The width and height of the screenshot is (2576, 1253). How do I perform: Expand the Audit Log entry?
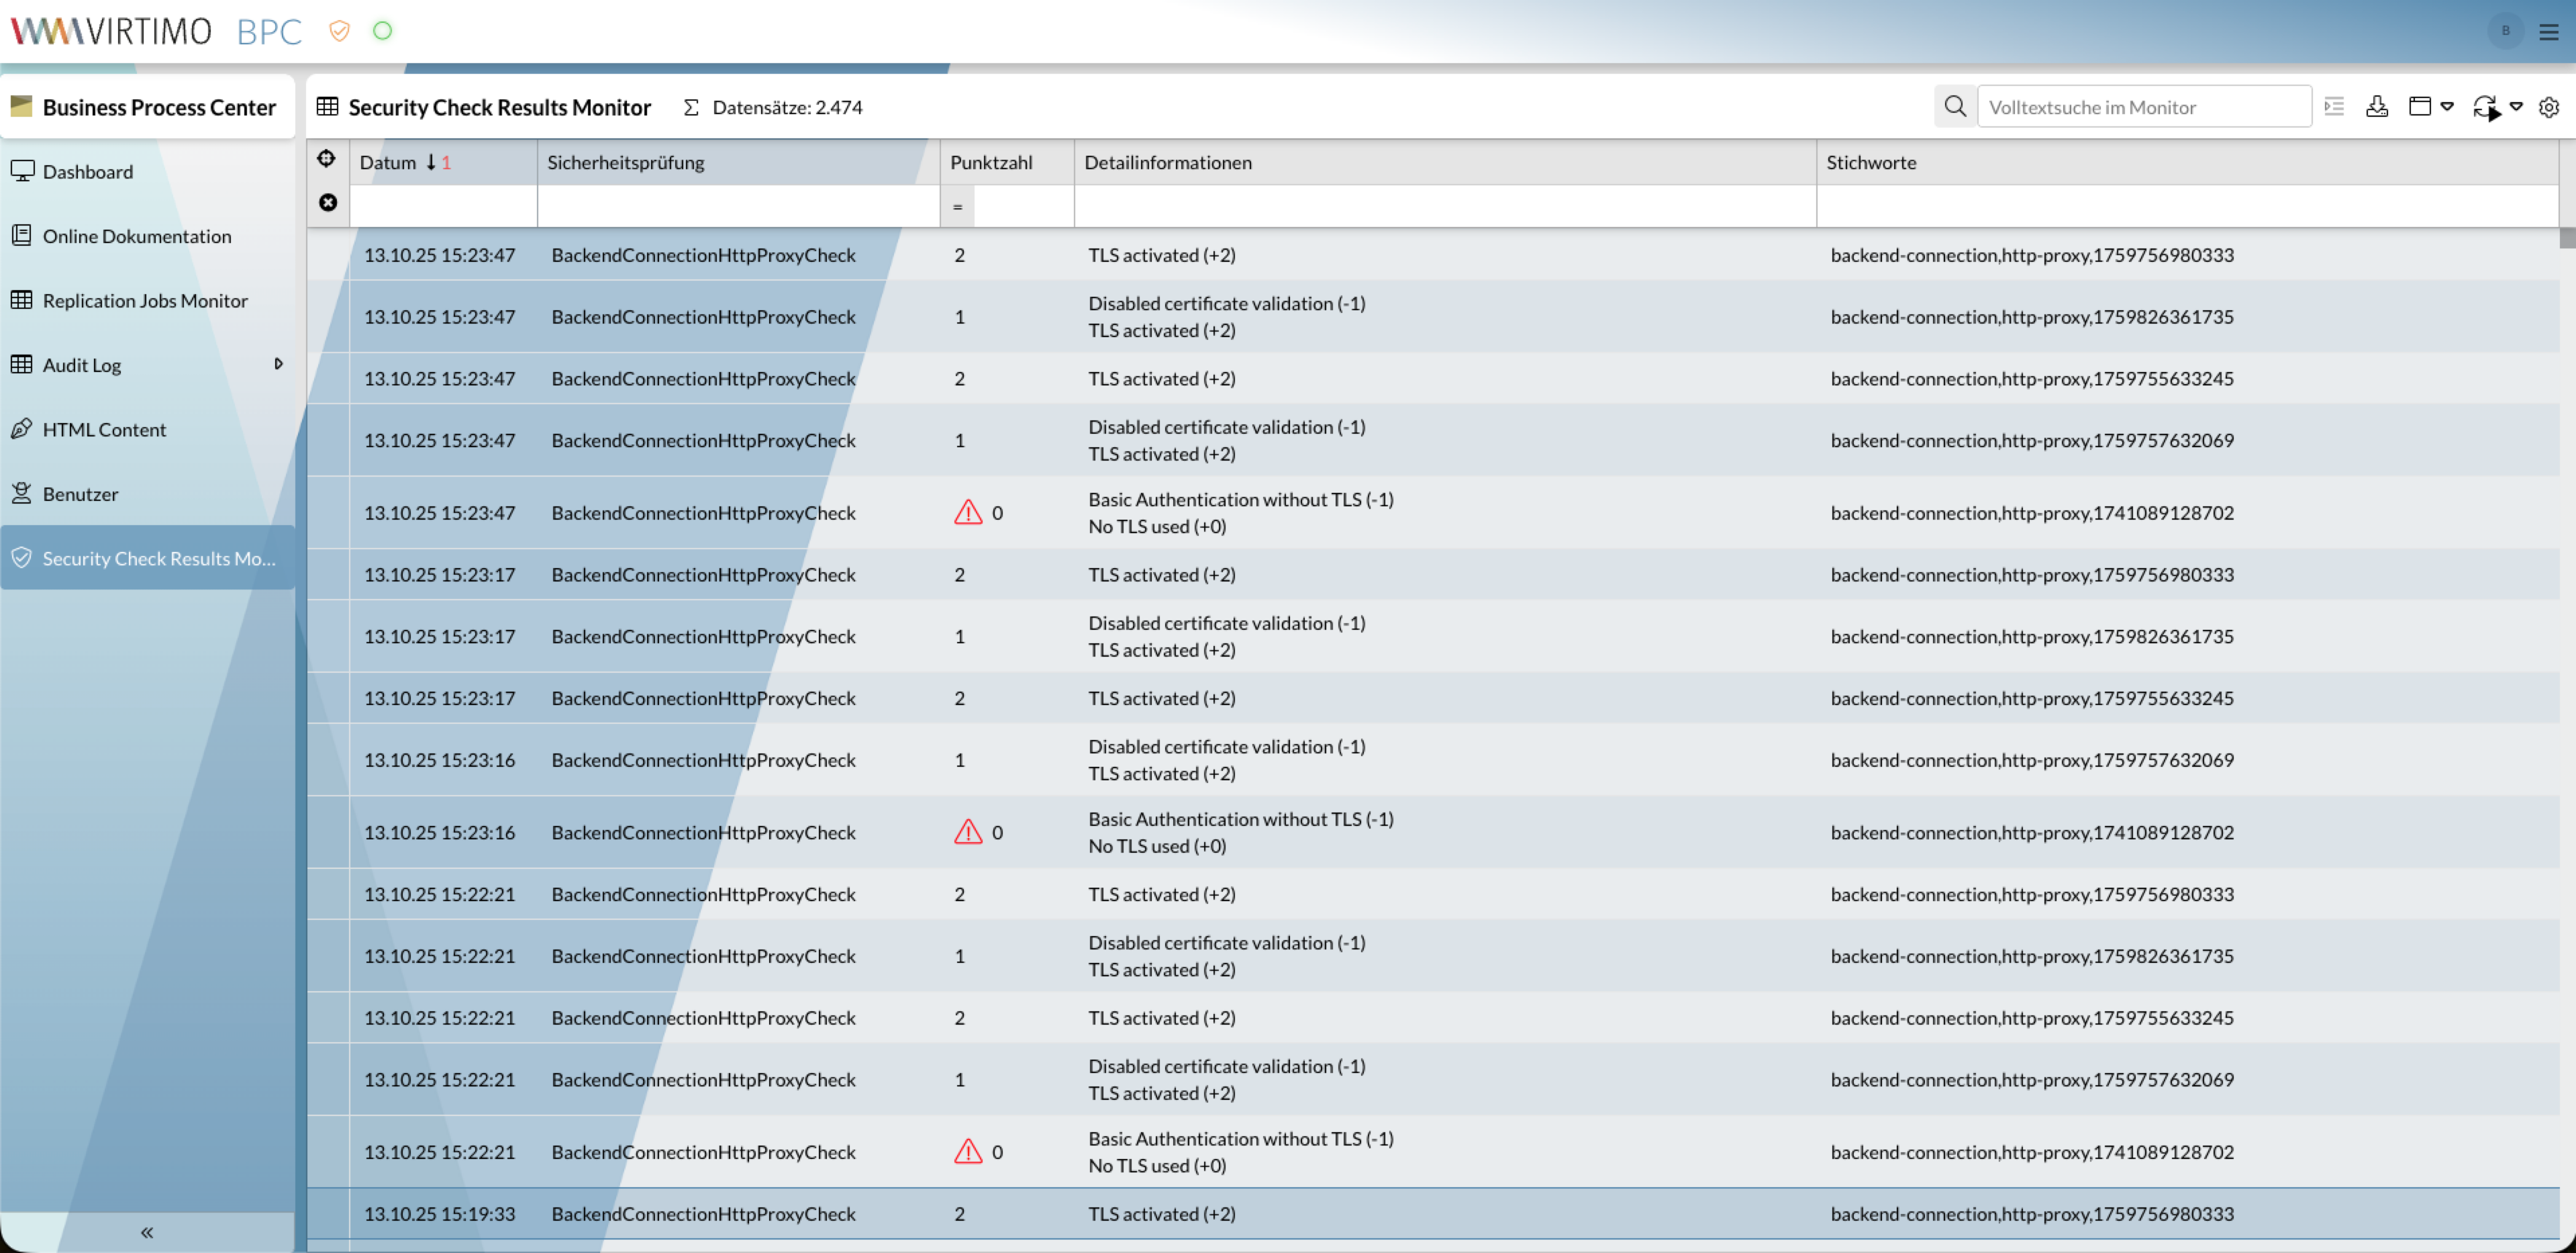click(279, 365)
